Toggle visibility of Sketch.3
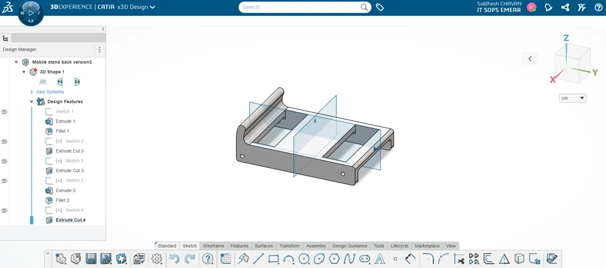 pos(4,161)
